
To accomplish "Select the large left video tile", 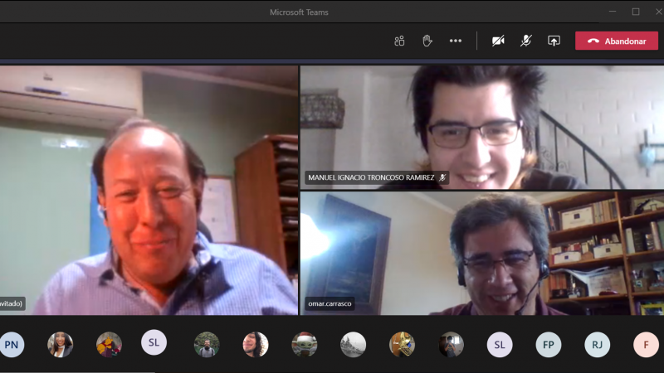I will point(148,191).
